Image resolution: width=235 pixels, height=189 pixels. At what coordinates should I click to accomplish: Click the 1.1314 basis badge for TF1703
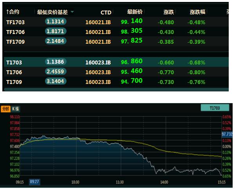55,22
